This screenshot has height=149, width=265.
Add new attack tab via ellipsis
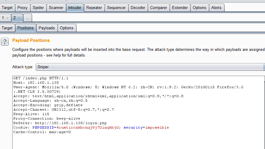[27, 18]
